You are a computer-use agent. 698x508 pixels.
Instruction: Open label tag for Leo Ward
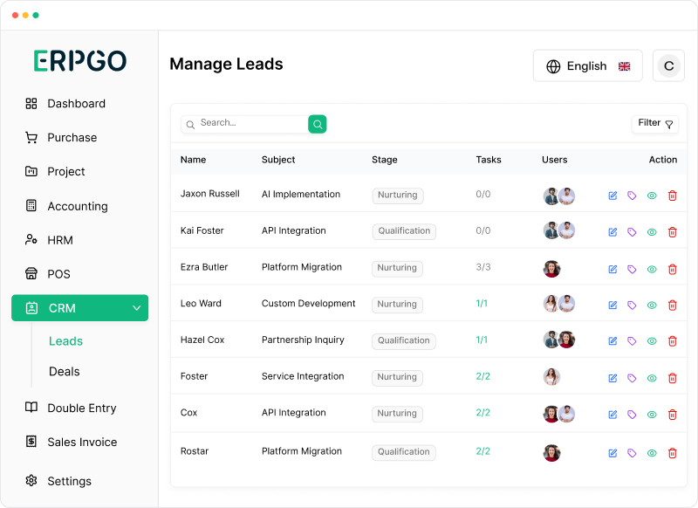(x=632, y=305)
